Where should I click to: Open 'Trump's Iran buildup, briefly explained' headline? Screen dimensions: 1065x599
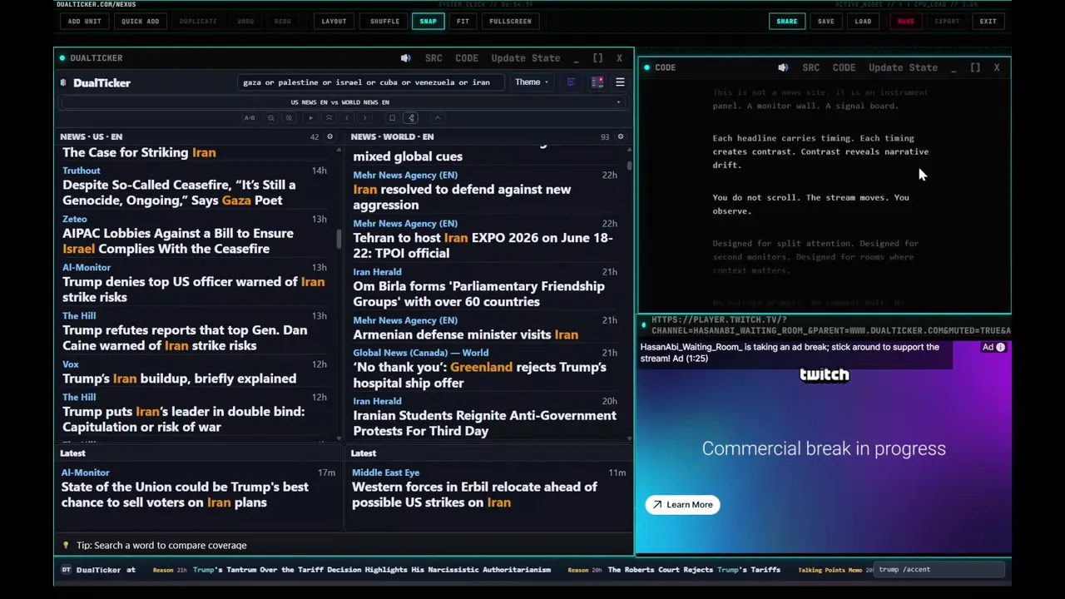click(x=179, y=379)
